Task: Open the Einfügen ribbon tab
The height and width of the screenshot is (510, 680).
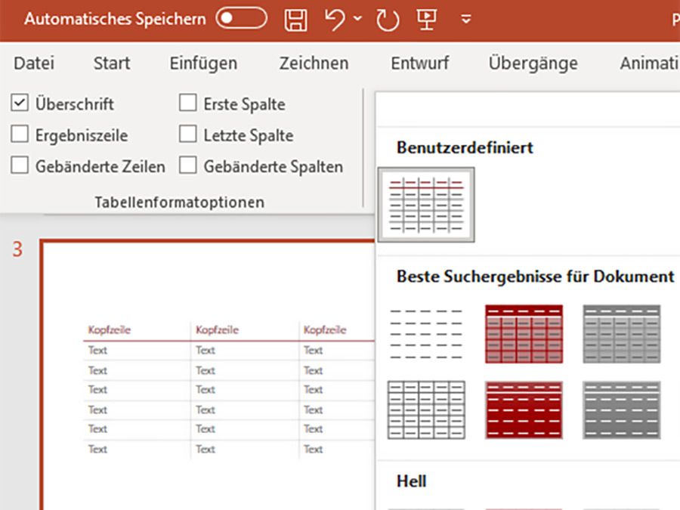Action: coord(203,63)
